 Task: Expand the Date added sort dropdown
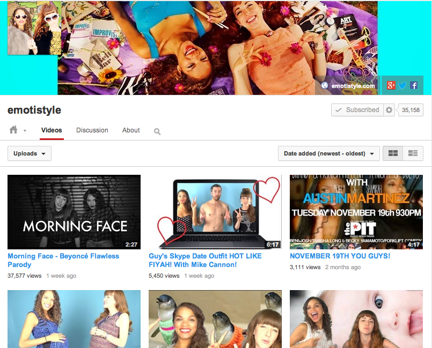(328, 153)
